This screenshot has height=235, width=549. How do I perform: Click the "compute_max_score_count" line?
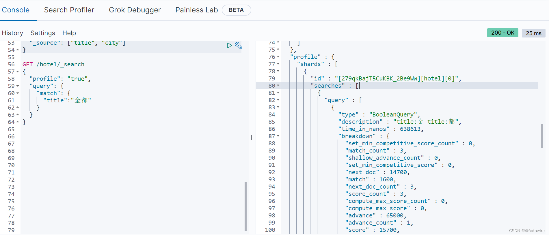point(396,201)
